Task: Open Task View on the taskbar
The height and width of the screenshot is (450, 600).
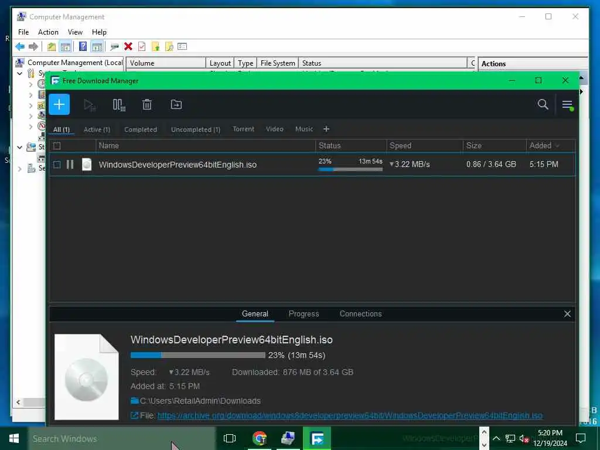Action: click(230, 438)
